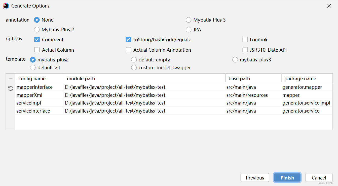
Task: Click the module path column header
Action: coord(145,78)
